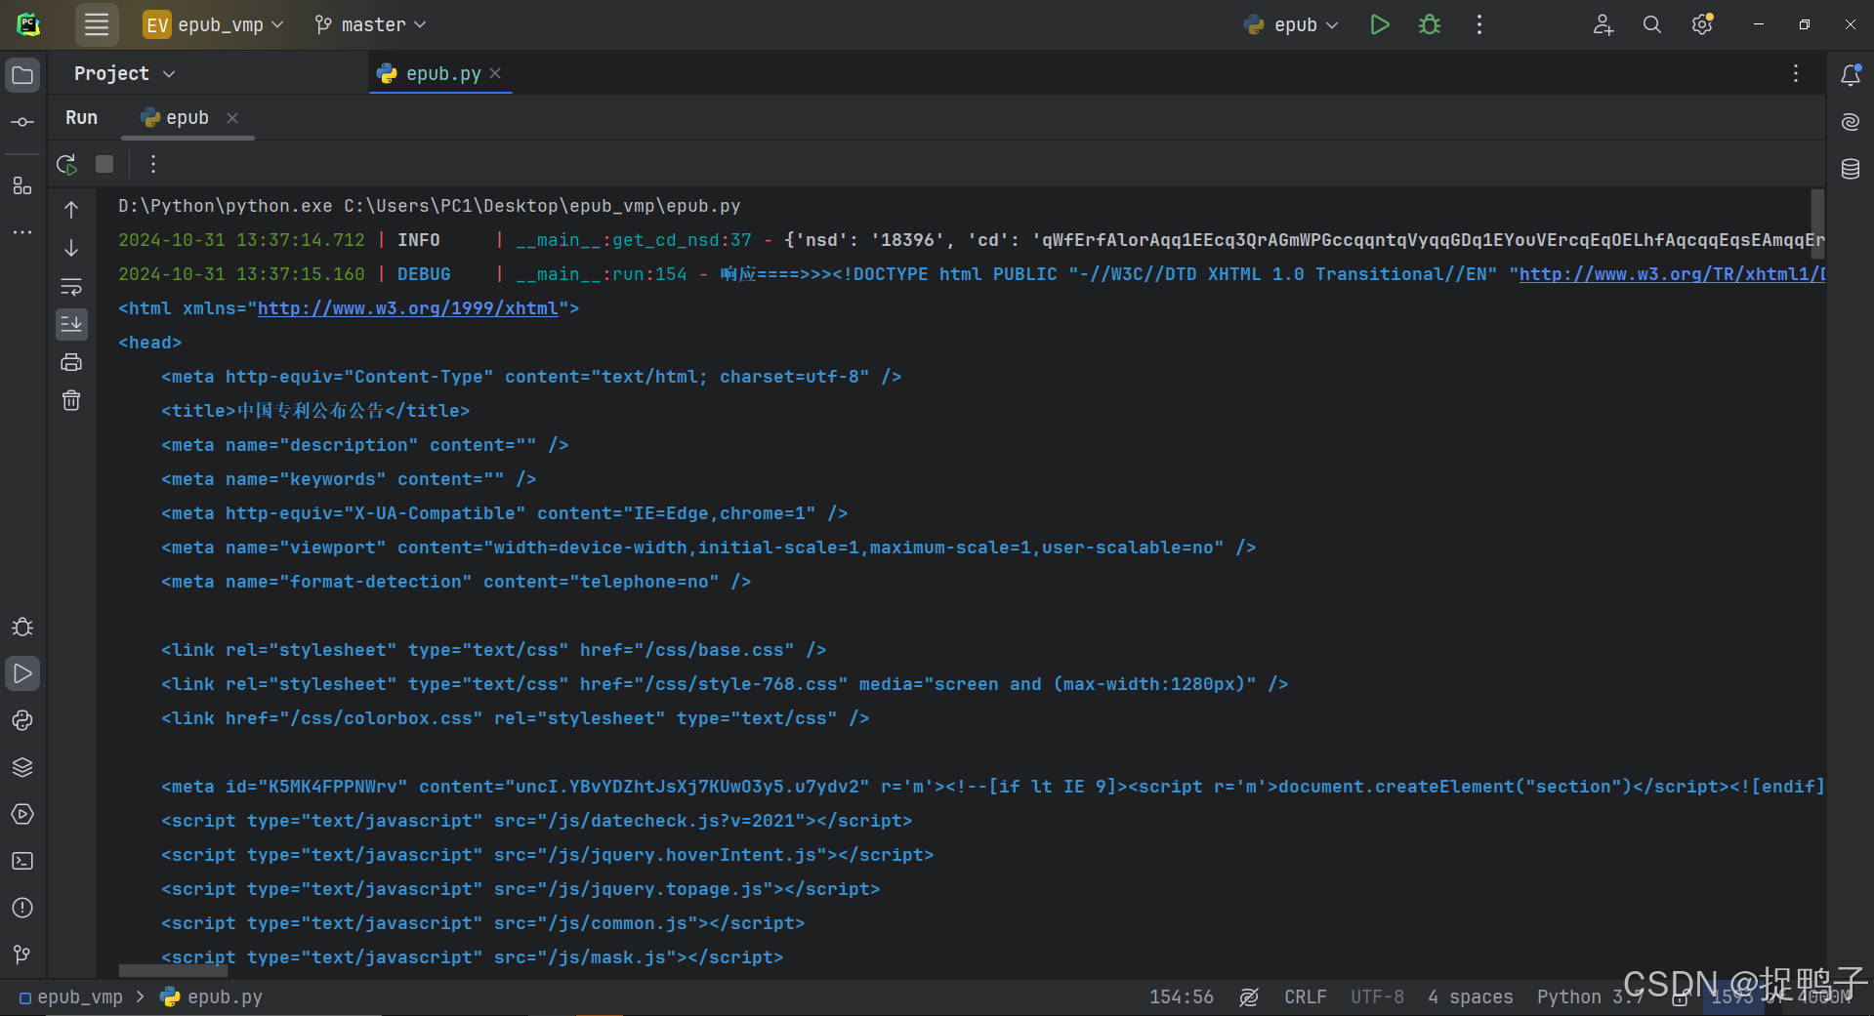Click the __main__:get_cd_nsd:37 log location
Viewport: 1874px width, 1016px height.
coord(633,240)
